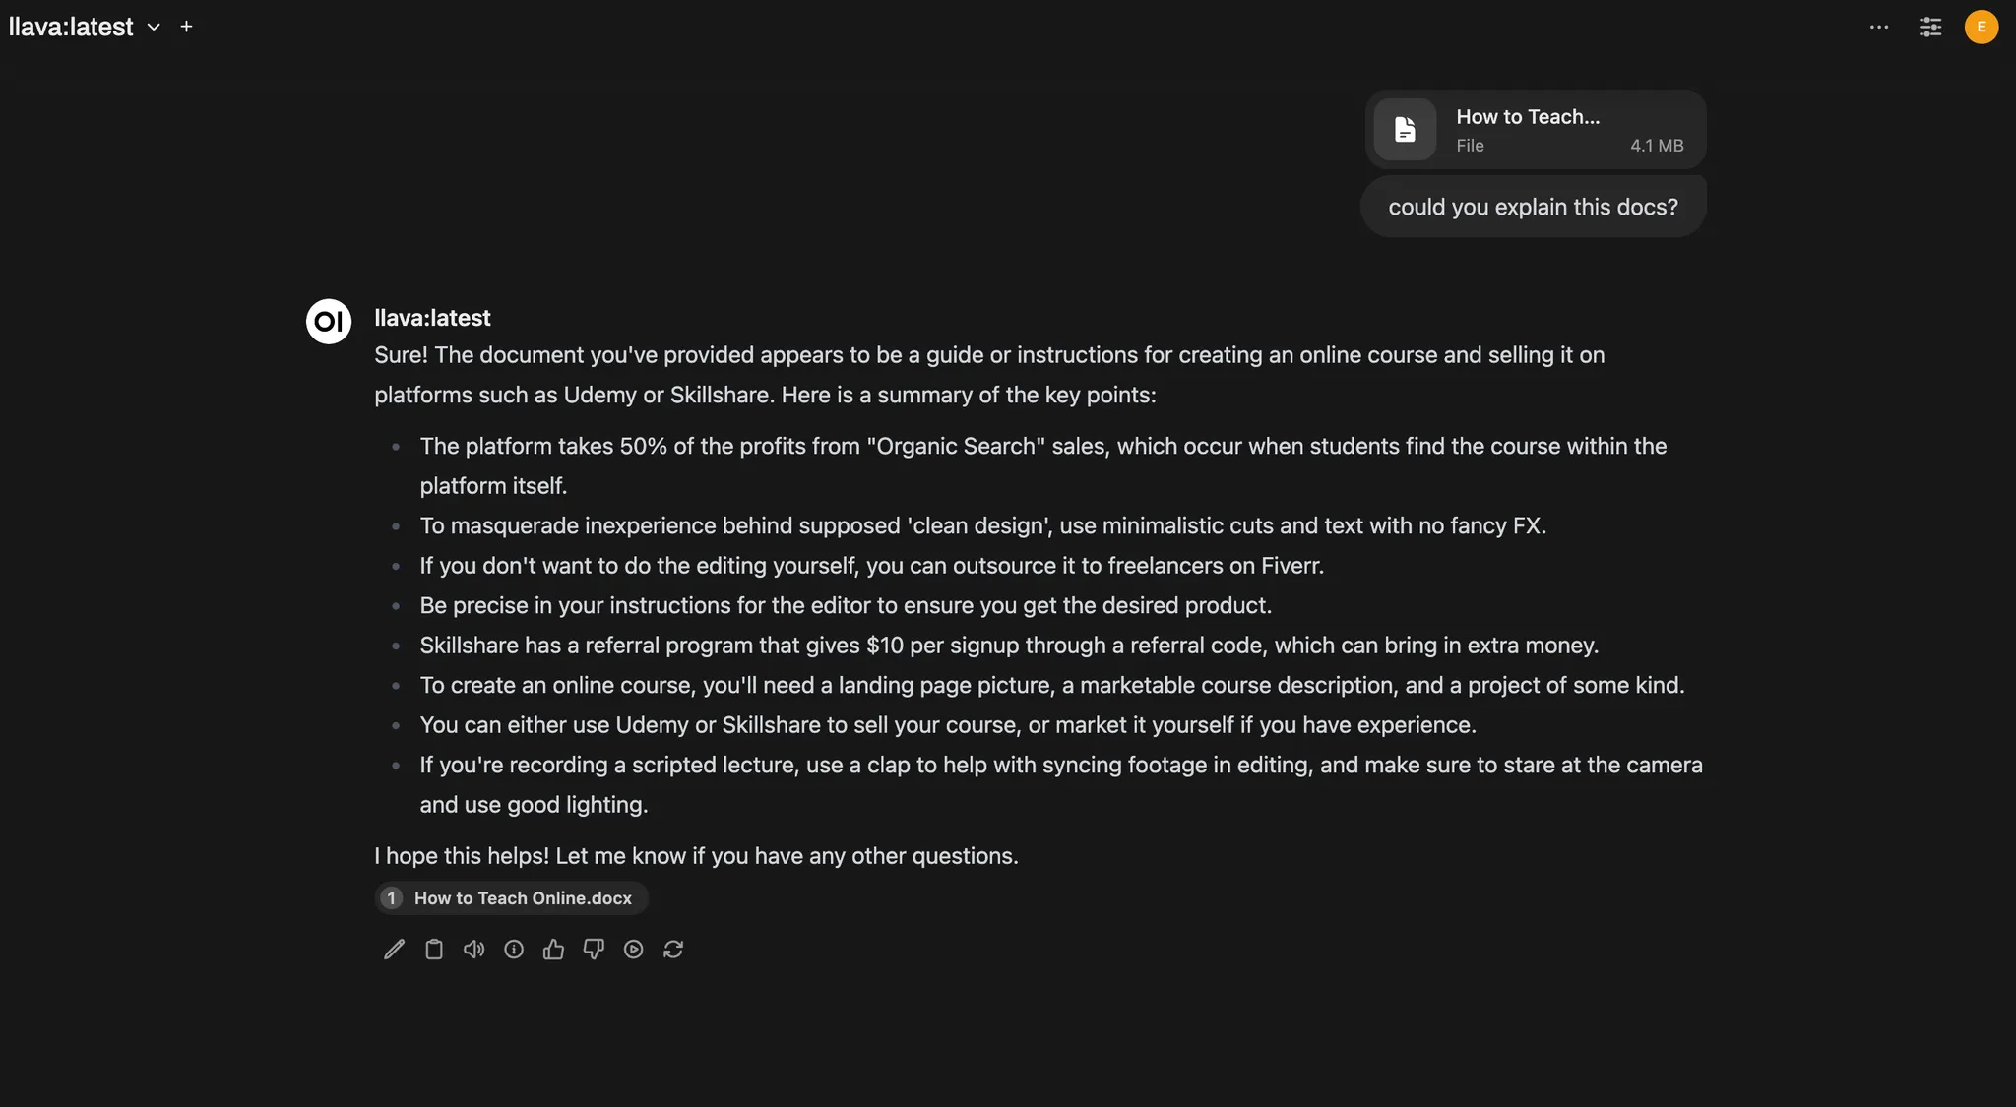This screenshot has width=2016, height=1107.
Task: Click the plus icon to add a model
Action: 186,27
